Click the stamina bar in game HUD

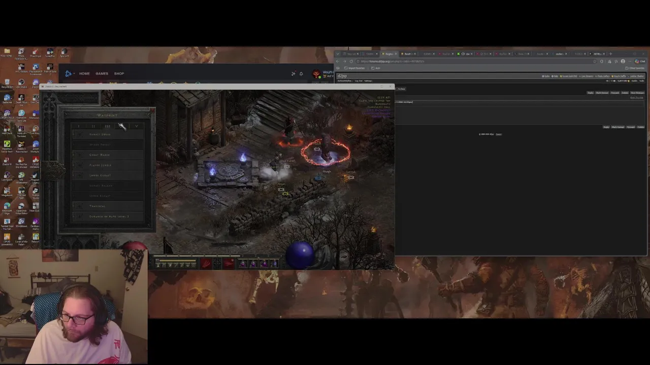coord(178,261)
